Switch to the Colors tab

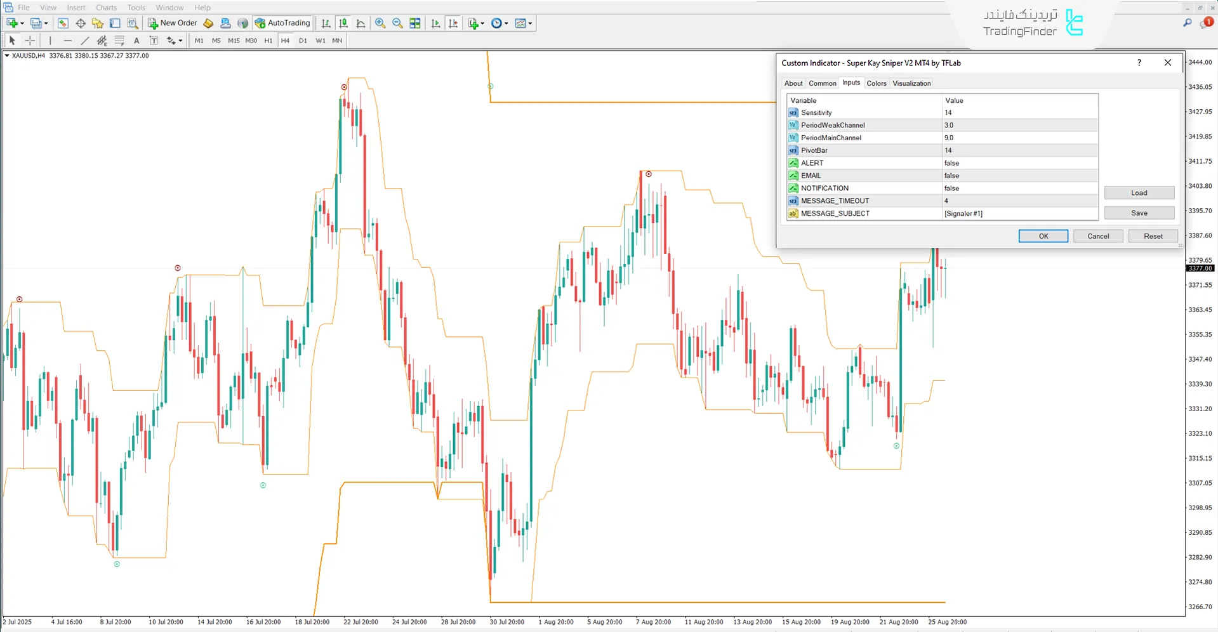876,83
